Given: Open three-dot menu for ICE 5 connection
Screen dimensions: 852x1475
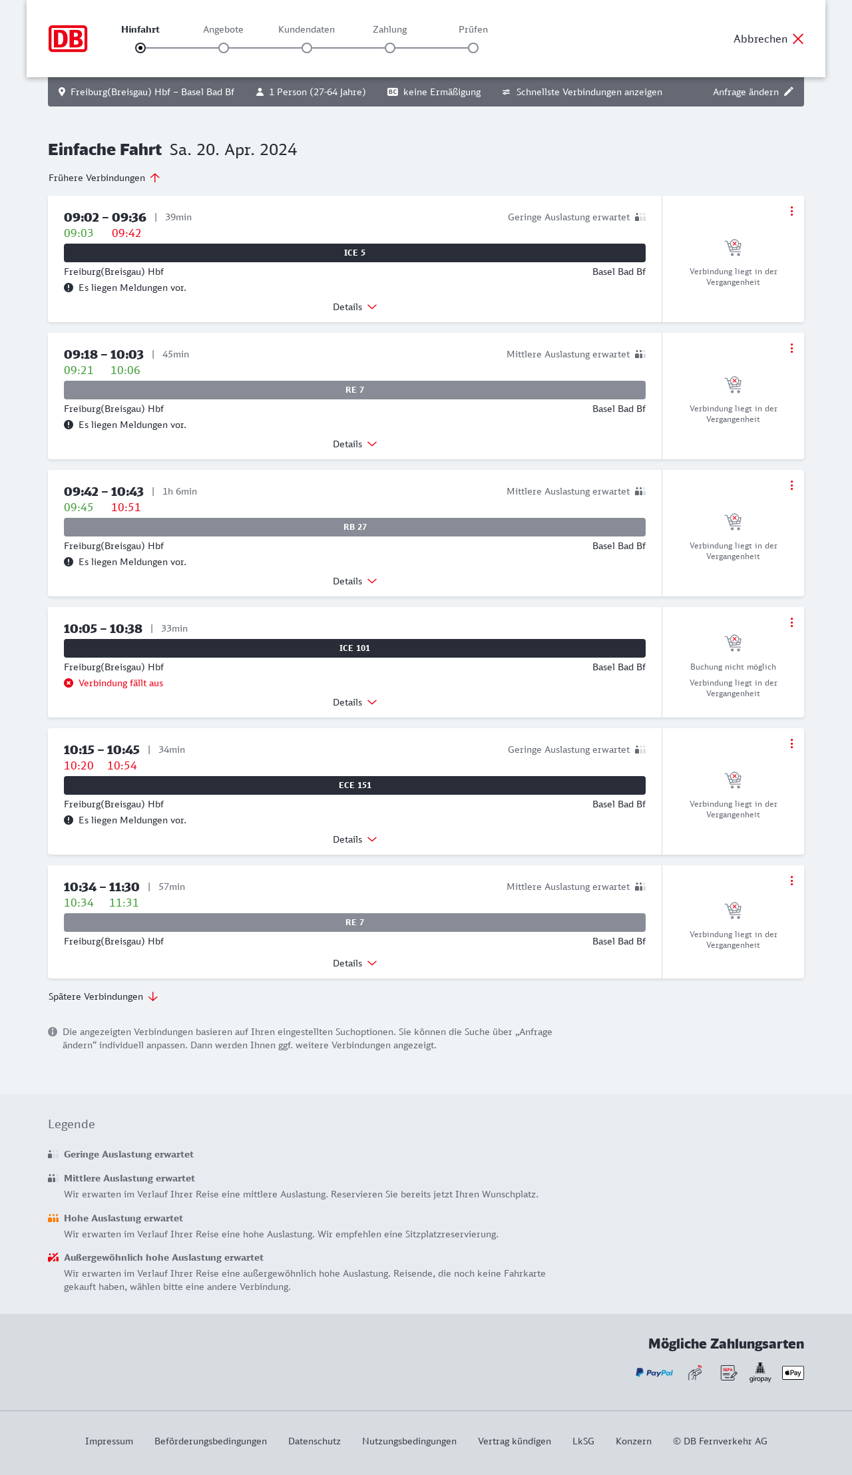Looking at the screenshot, I should click(791, 211).
